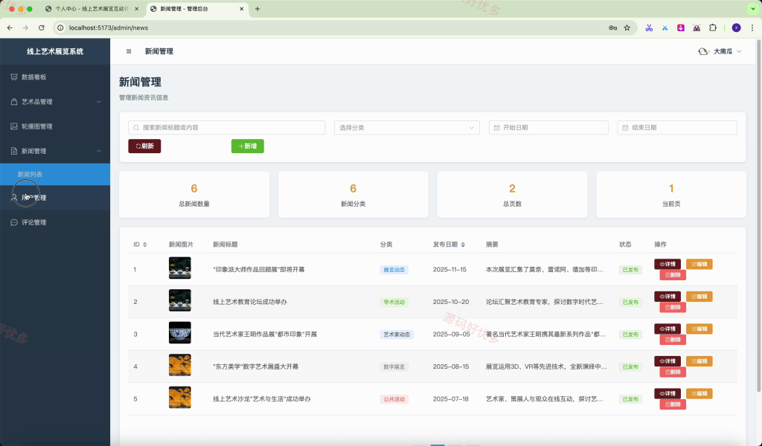This screenshot has height=446, width=762.
Task: View 详情 for 印象派大师作品回顾展 news
Action: [x=667, y=264]
